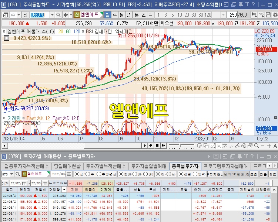This screenshot has width=278, height=222.
Task: Open the 거래량 column dropdown arrow
Action: [x=64, y=189]
